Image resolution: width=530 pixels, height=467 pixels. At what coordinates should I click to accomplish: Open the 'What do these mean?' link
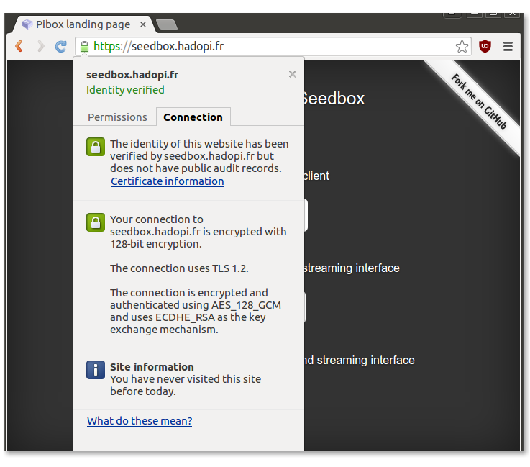coord(140,421)
